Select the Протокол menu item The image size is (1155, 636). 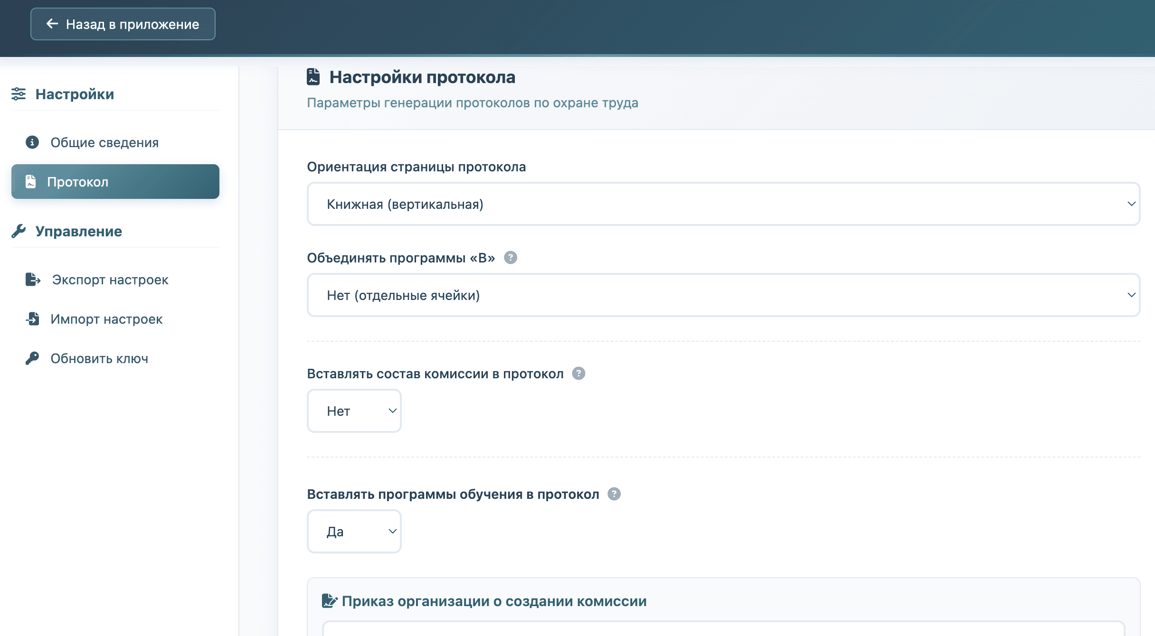[x=115, y=182]
